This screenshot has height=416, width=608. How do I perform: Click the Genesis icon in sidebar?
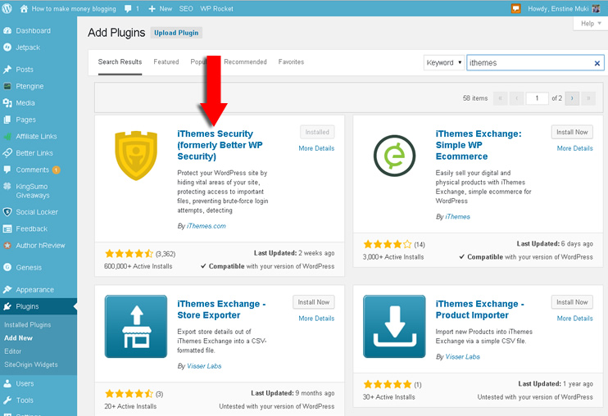point(7,267)
